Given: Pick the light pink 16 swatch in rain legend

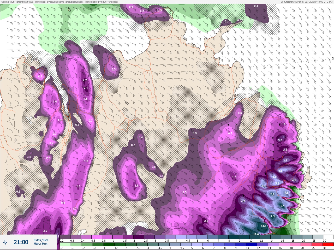Looking at the screenshot, I should [x=284, y=245].
